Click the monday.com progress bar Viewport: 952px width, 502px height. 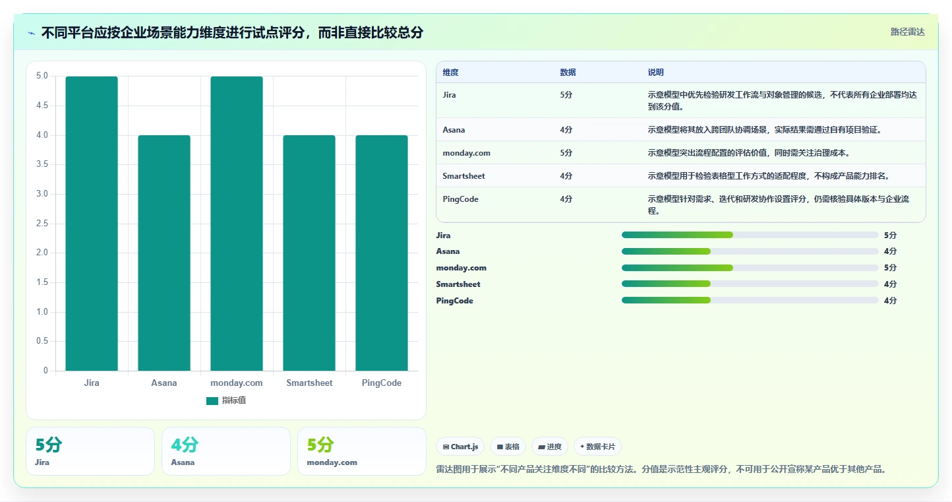(750, 268)
